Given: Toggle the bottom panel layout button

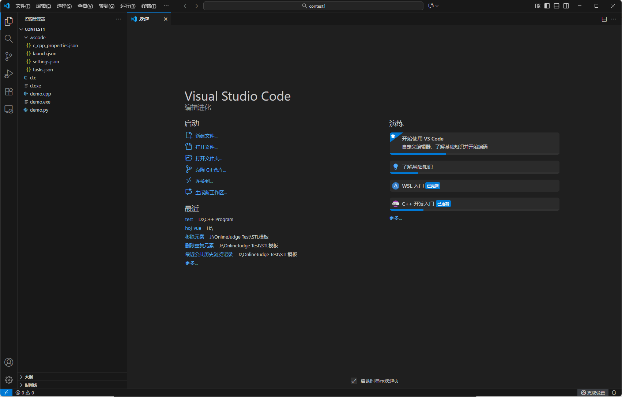Looking at the screenshot, I should (x=557, y=6).
